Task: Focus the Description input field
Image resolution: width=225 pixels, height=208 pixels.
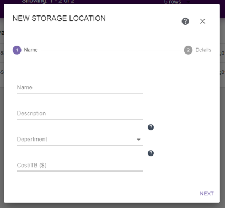Action: tap(80, 114)
